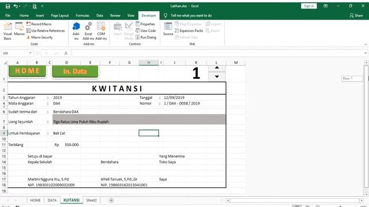Select column H header
The width and height of the screenshot is (369, 207).
(149, 63)
